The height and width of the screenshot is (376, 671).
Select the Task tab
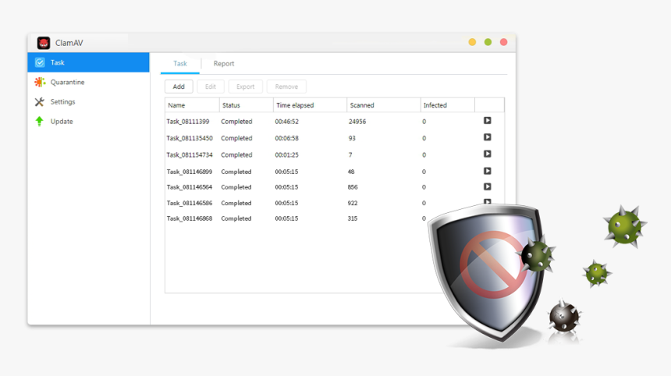[x=180, y=64]
